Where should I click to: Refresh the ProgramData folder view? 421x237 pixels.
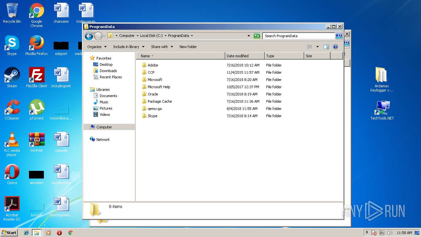[257, 36]
